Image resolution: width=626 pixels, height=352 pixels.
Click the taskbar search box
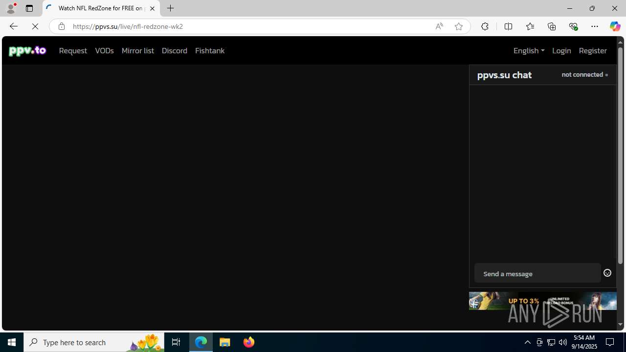coord(94,342)
